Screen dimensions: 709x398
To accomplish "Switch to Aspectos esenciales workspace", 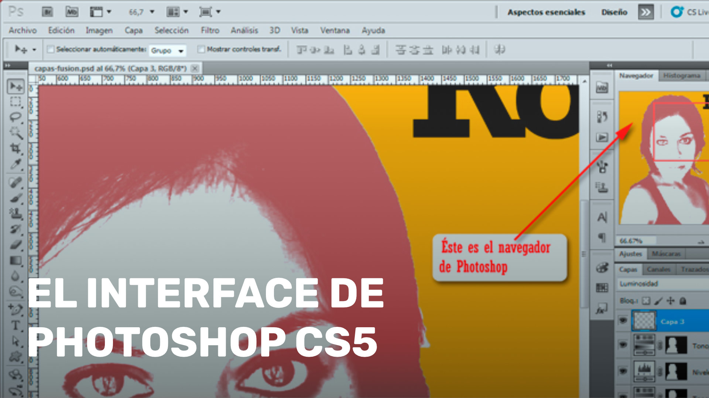I will point(546,12).
